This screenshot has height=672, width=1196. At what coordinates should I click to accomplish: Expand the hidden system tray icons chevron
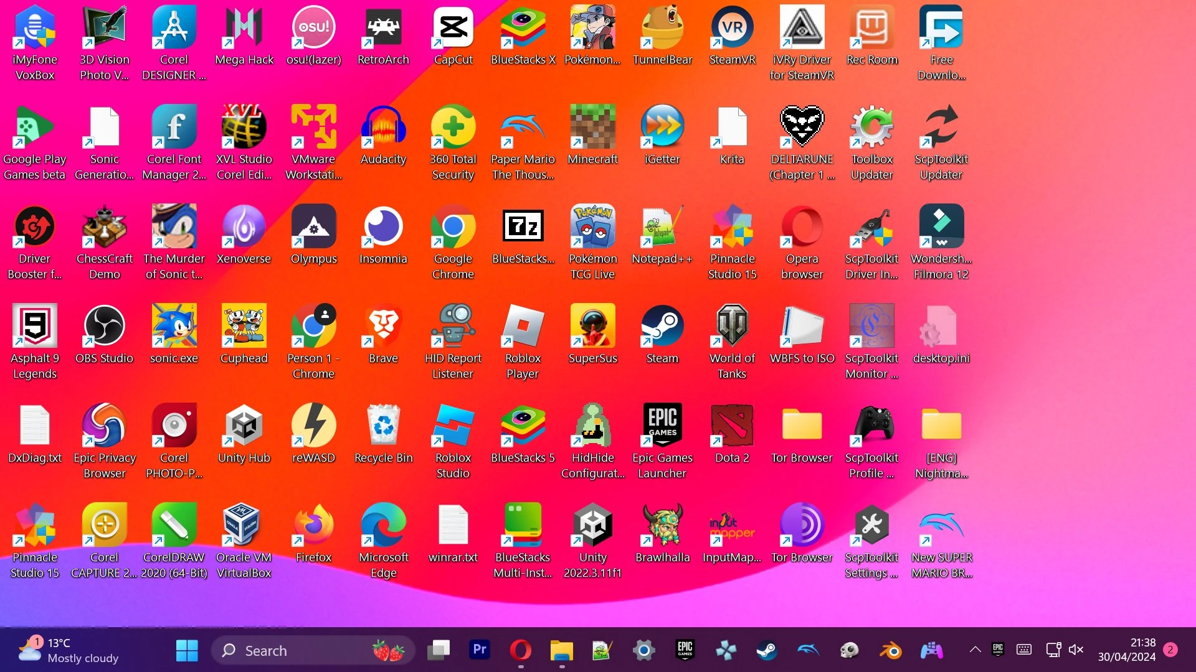click(x=975, y=650)
